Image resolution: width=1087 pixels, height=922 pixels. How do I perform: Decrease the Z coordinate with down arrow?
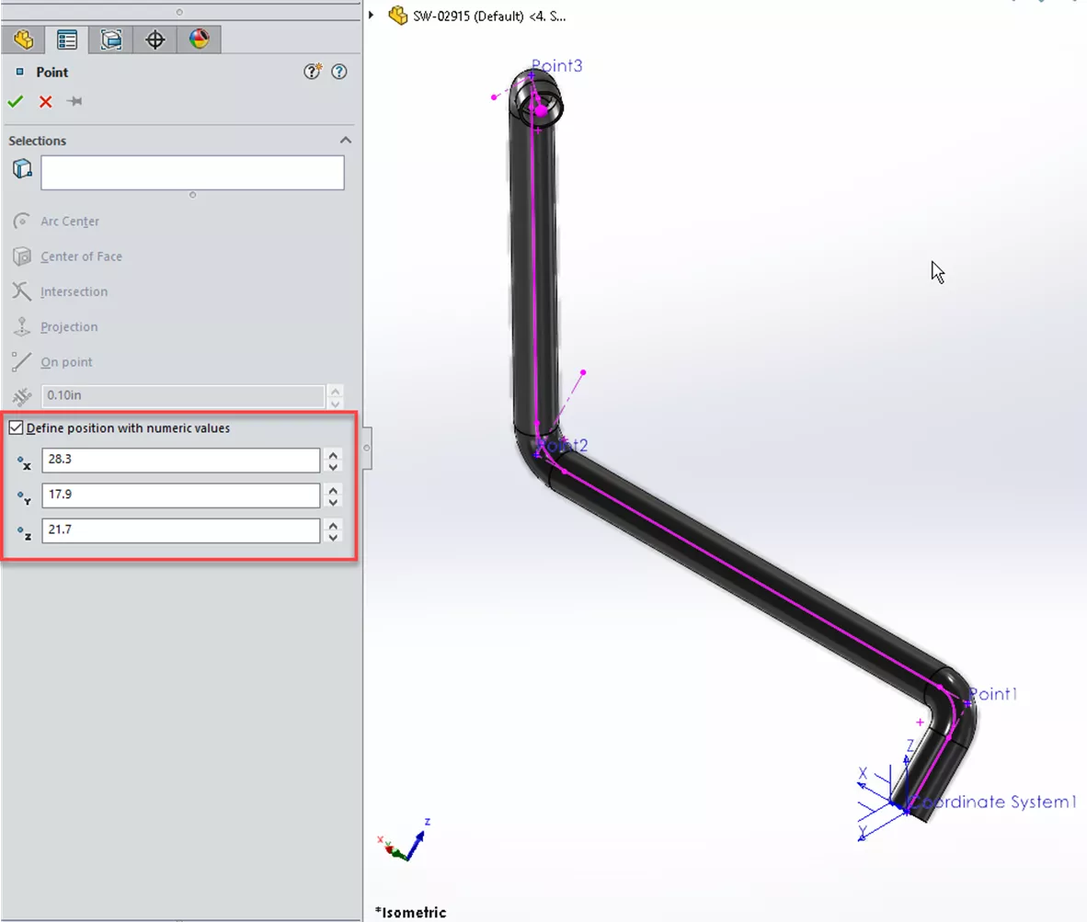[x=334, y=537]
